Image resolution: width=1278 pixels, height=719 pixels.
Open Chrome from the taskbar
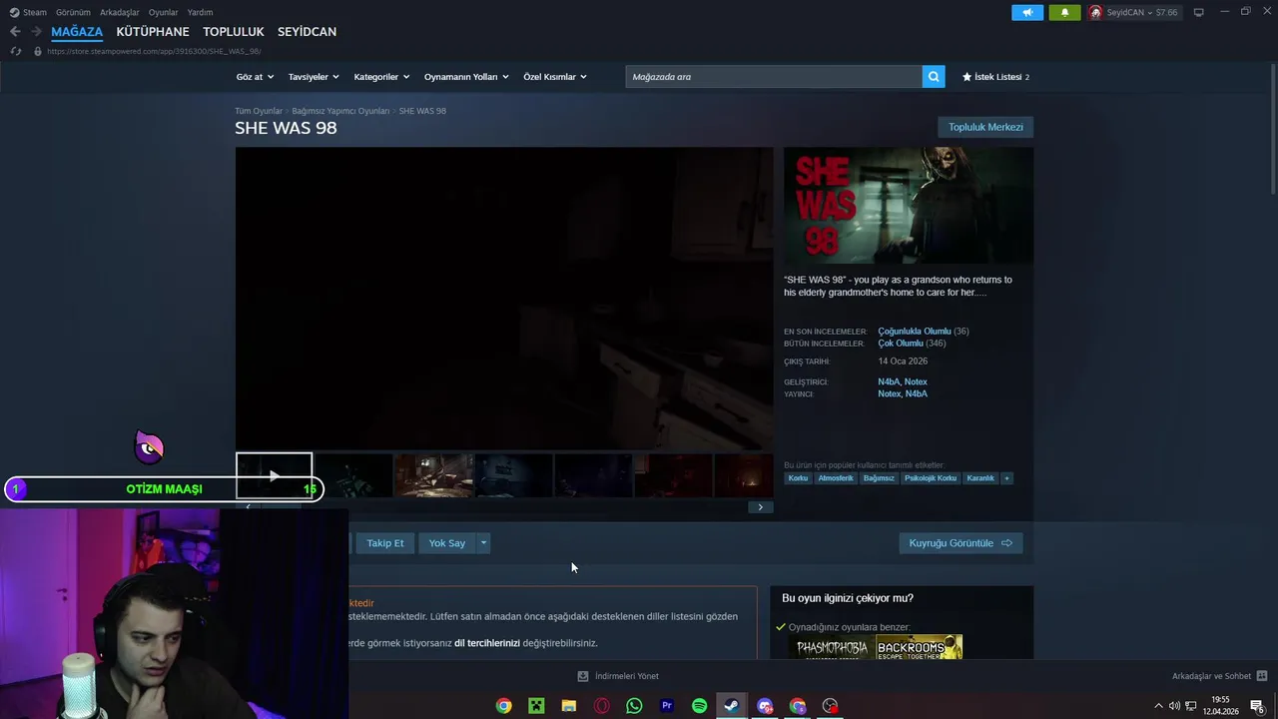[504, 706]
